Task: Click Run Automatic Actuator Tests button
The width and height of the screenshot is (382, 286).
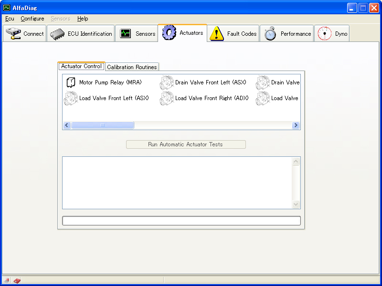Action: coord(186,144)
